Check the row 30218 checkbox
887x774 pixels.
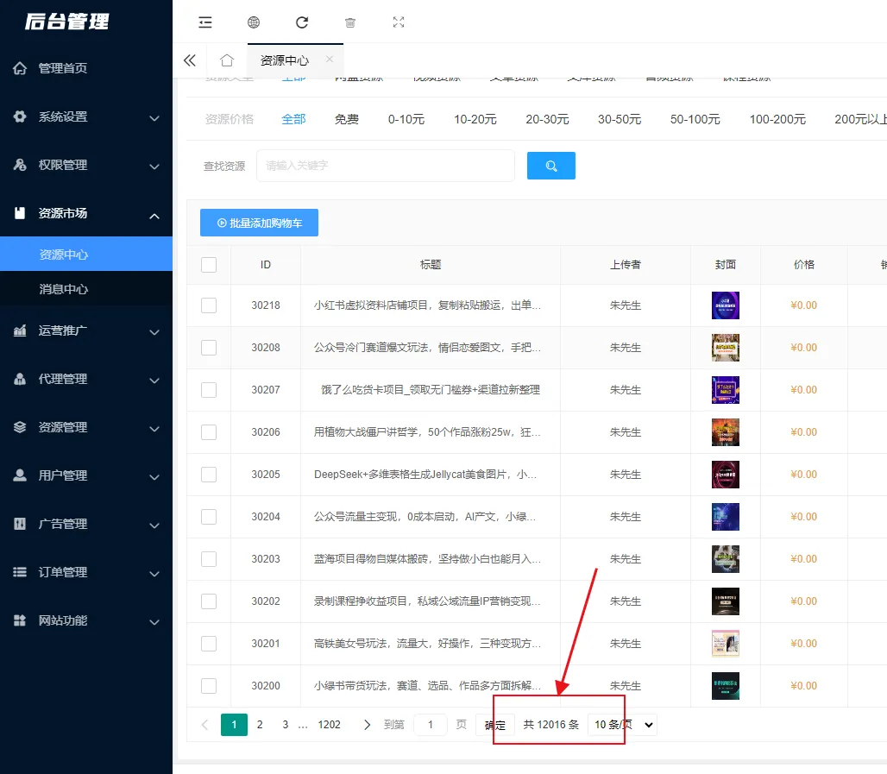pyautogui.click(x=209, y=305)
